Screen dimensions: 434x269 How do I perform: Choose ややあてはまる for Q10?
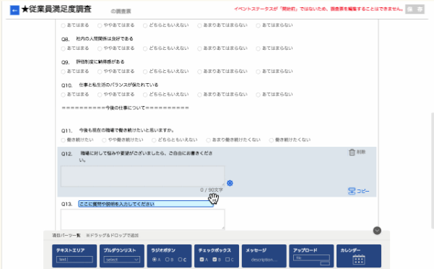[100, 95]
